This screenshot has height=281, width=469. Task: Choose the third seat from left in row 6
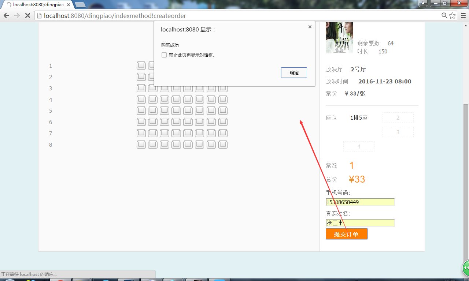[x=165, y=122]
